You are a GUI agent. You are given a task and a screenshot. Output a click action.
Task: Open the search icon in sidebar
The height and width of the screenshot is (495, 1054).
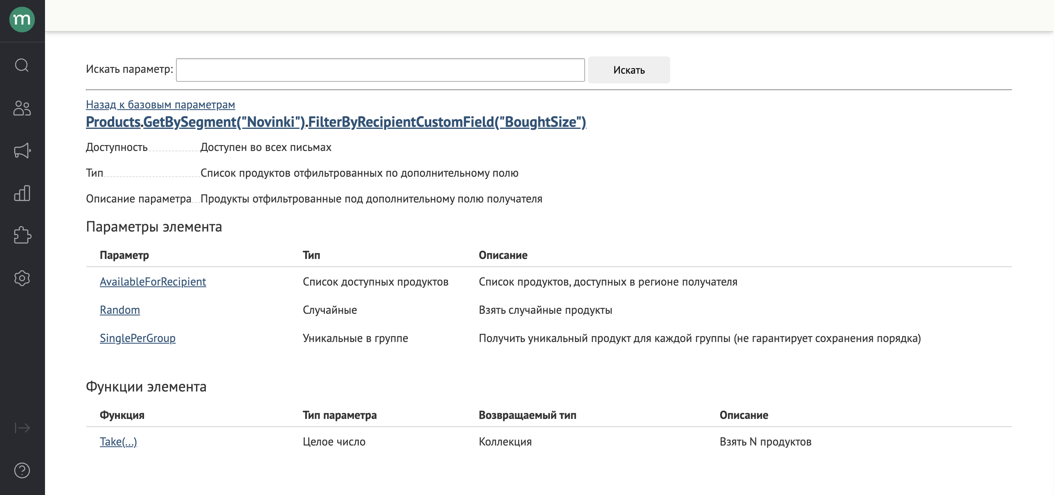22,65
